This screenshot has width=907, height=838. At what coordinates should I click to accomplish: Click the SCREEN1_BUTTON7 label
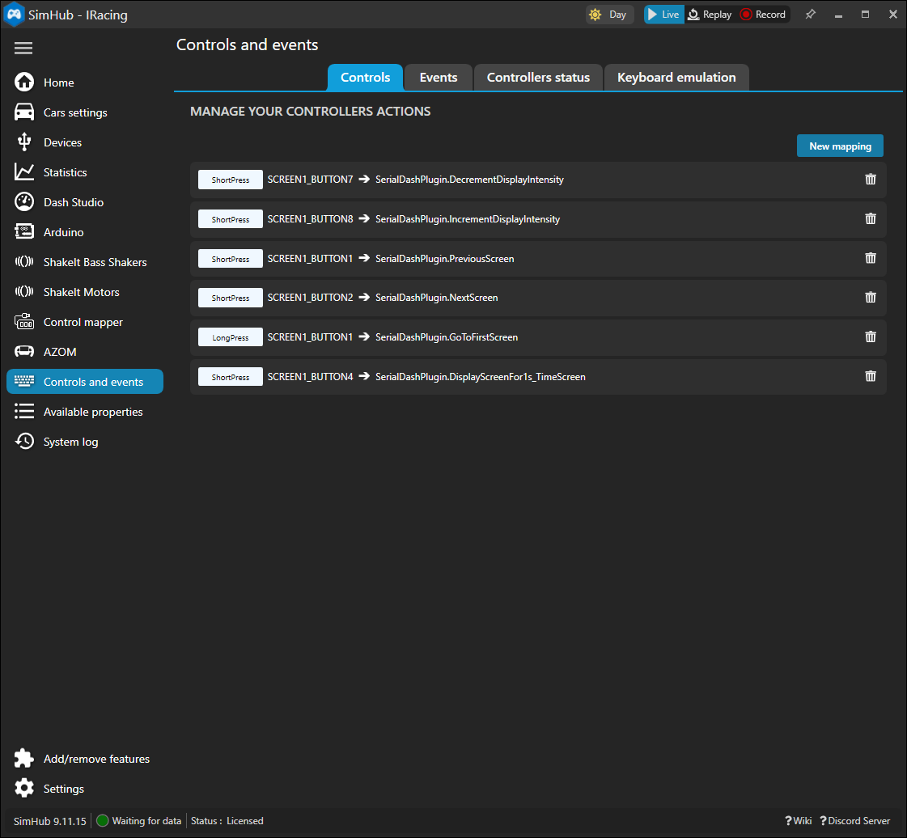(x=310, y=180)
